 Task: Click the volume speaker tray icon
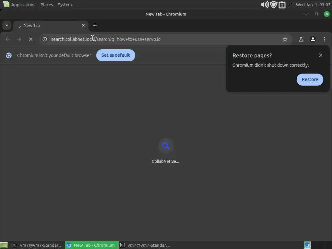265,5
